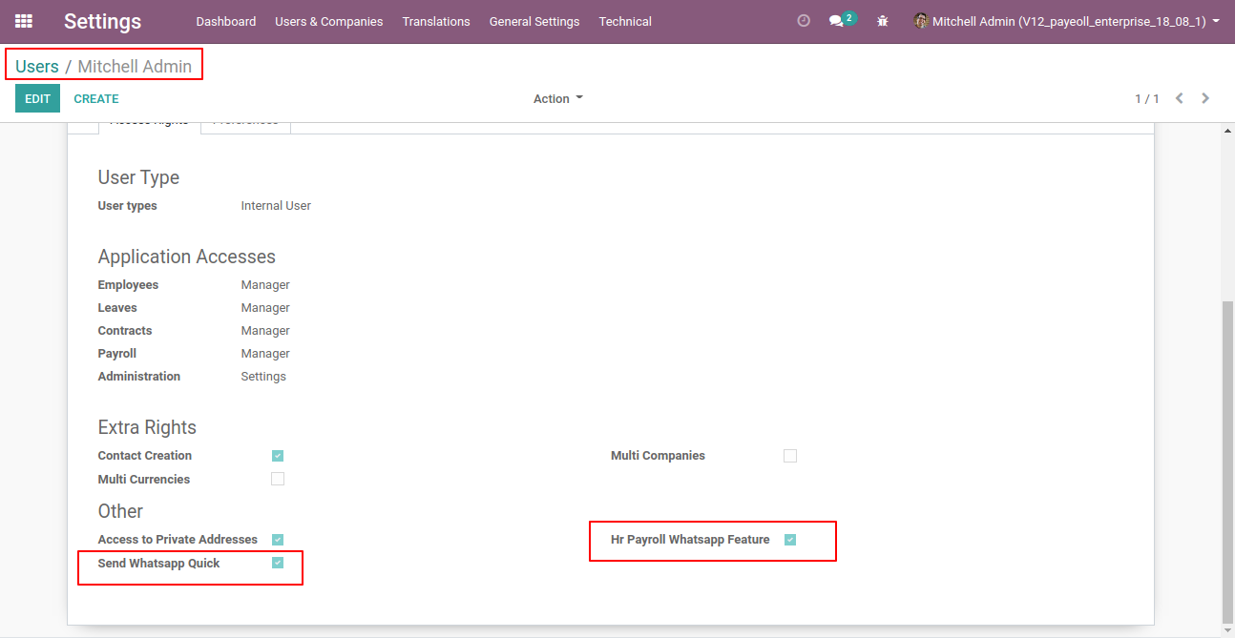Toggle the Multi Companies checkbox
The height and width of the screenshot is (638, 1235).
790,456
